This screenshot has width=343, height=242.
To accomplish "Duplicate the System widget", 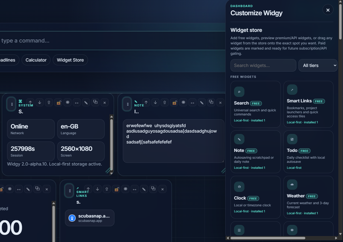I will (x=95, y=102).
